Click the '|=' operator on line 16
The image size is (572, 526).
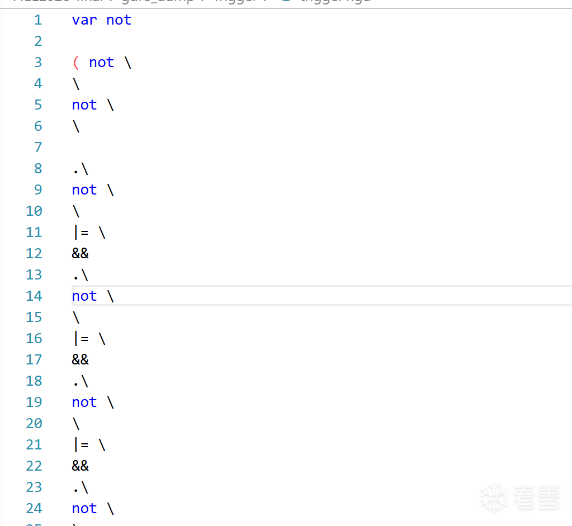[x=81, y=339]
